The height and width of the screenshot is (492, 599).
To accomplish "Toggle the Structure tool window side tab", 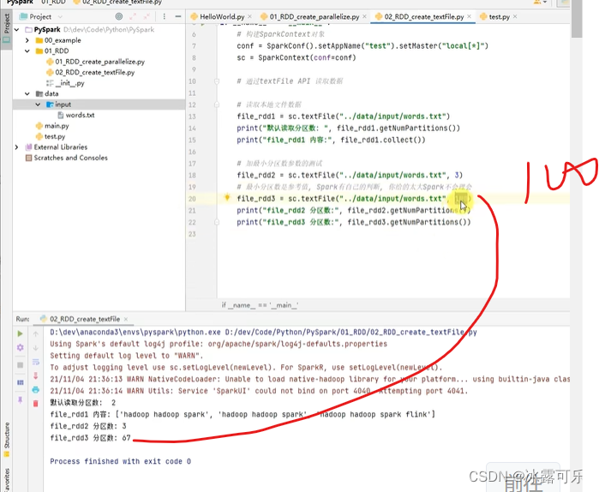I will tap(7, 439).
